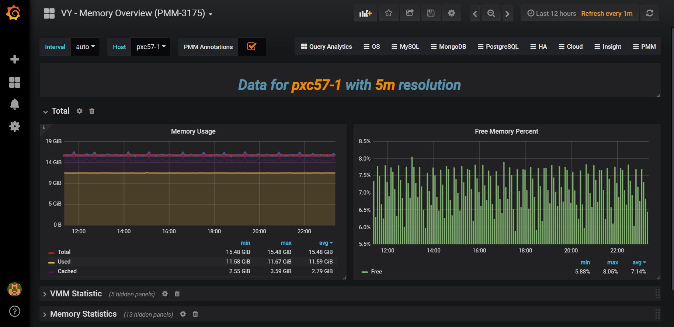Open the Host pxc57-1 dropdown
The width and height of the screenshot is (674, 327).
150,47
